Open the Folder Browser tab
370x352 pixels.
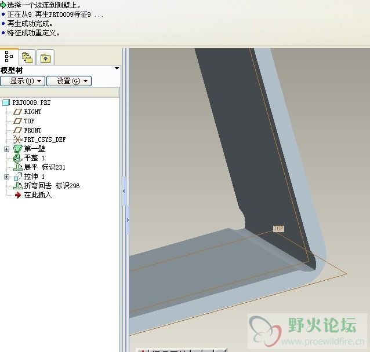27,57
